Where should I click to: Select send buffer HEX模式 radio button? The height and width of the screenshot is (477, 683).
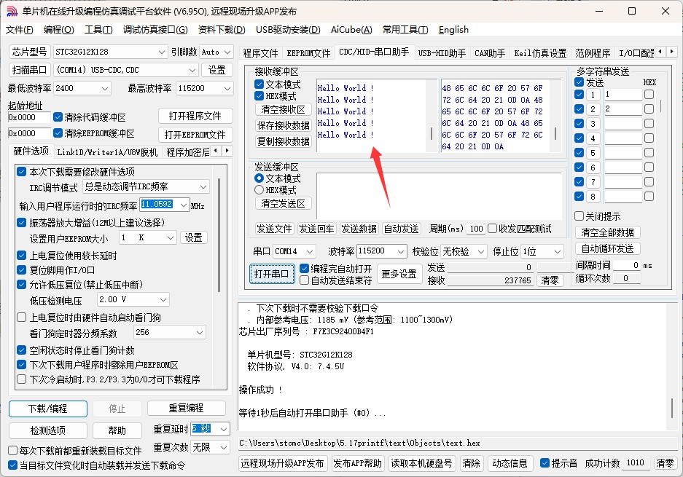(259, 190)
